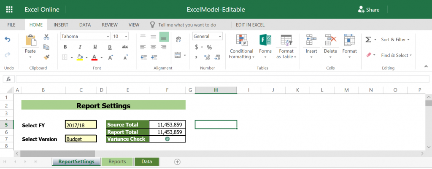The height and width of the screenshot is (169, 432).
Task: Click the Cut scissors icon
Action: tap(46, 37)
